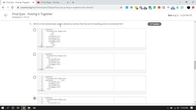Switch to the SL Dayan YouTube tab

(52, 2)
